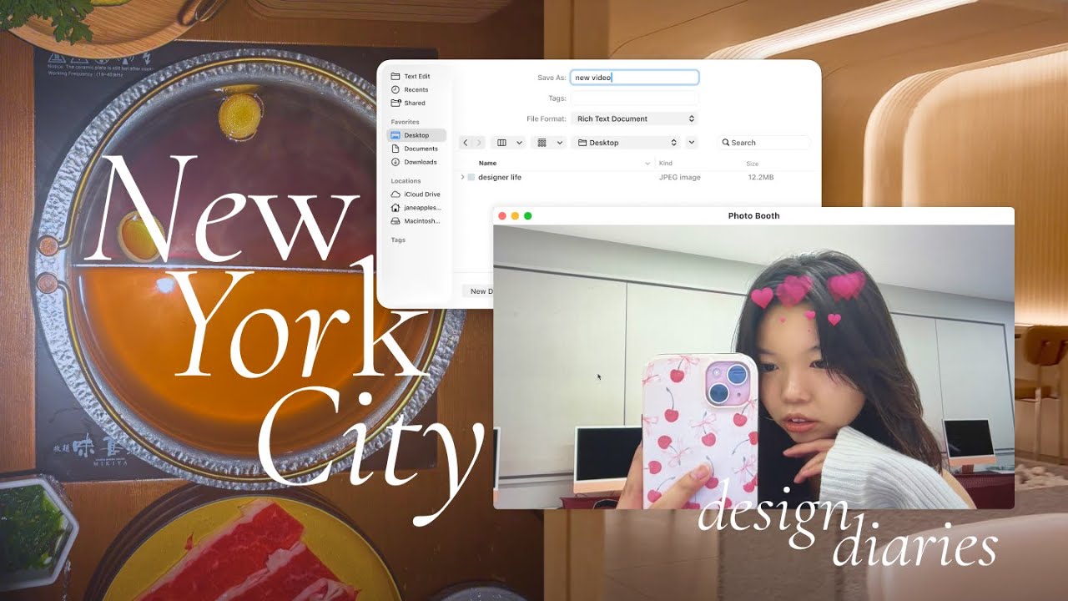Sort by the Size column header
The image size is (1068, 601).
click(753, 164)
